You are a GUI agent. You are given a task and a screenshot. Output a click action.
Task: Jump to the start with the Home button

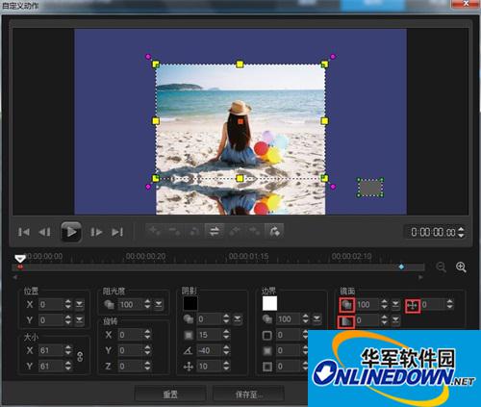(24, 232)
